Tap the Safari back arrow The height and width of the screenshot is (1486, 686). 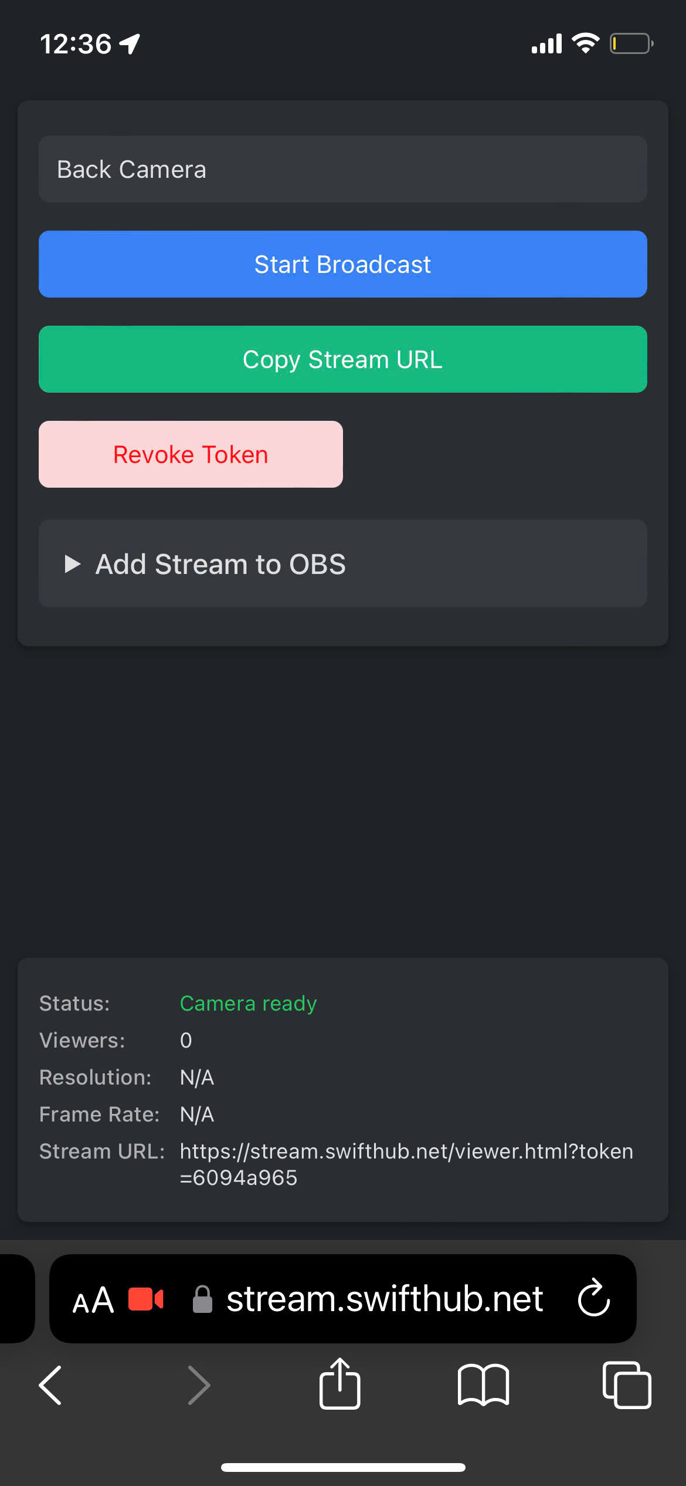50,1385
